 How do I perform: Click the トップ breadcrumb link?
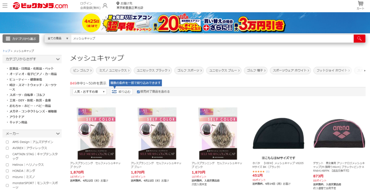(x=7, y=51)
